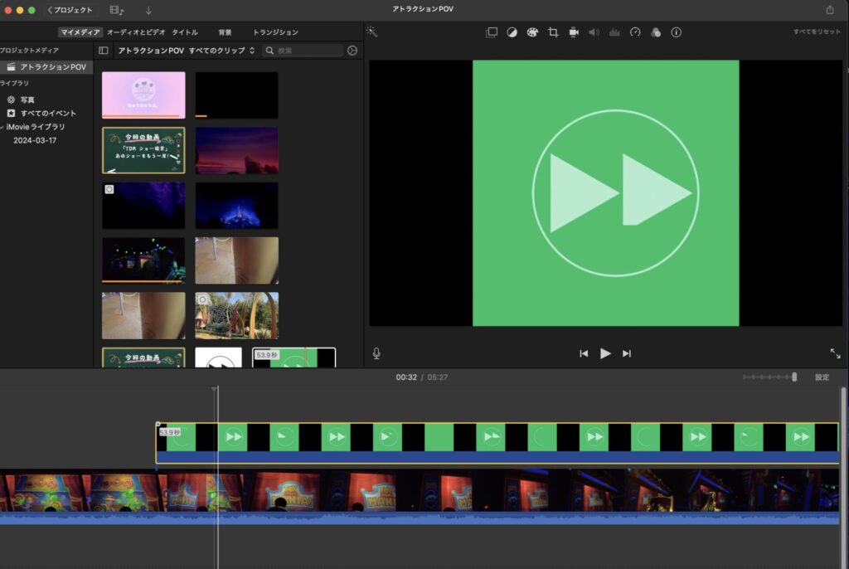Image resolution: width=849 pixels, height=569 pixels.
Task: Go back using the プロジェクト button
Action: click(x=70, y=10)
